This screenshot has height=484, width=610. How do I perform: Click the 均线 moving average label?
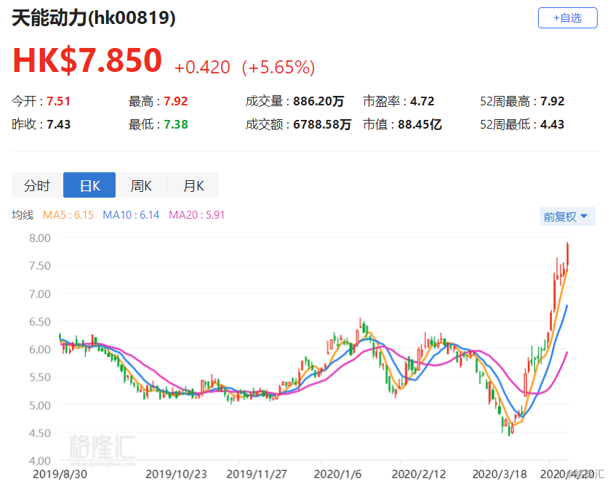tap(23, 215)
